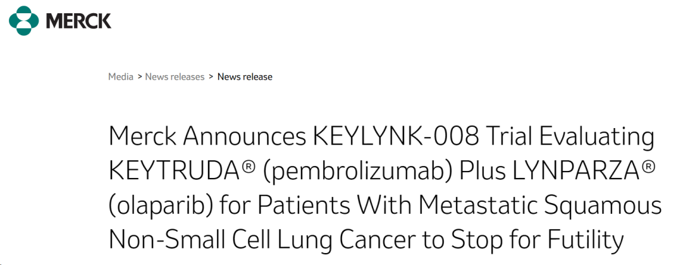Click the word LYNPARZA in headline

click(x=576, y=172)
